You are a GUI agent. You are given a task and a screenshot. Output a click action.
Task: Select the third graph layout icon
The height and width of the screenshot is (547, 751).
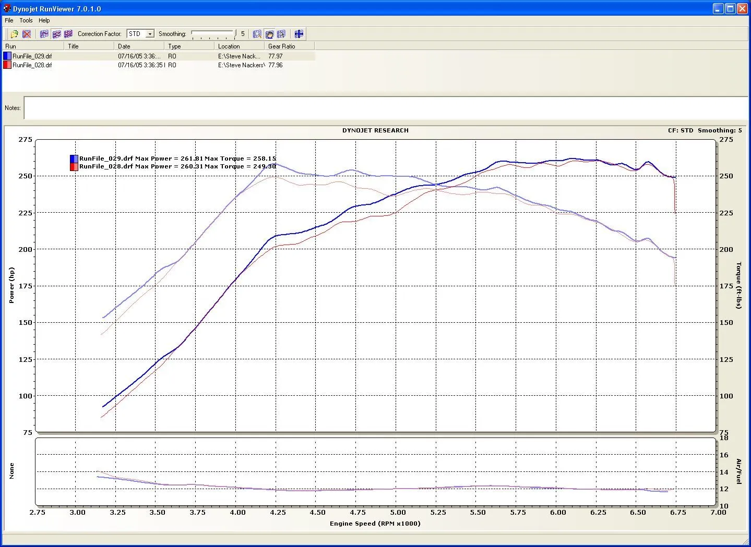coord(68,34)
